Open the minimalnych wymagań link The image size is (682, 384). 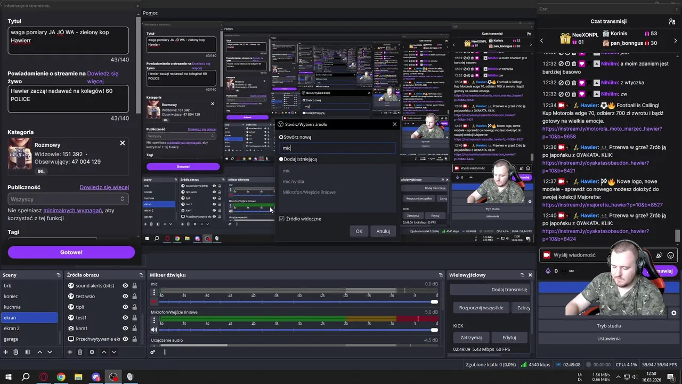(x=72, y=211)
